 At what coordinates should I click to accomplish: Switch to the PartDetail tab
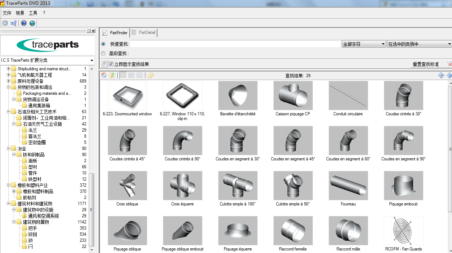143,32
